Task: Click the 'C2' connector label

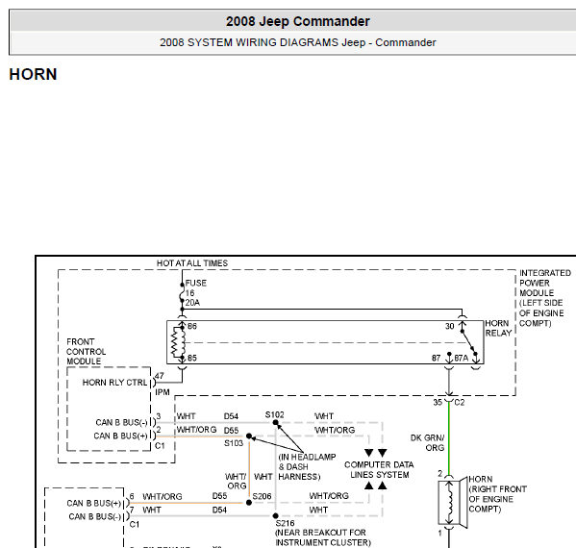Action: [460, 402]
